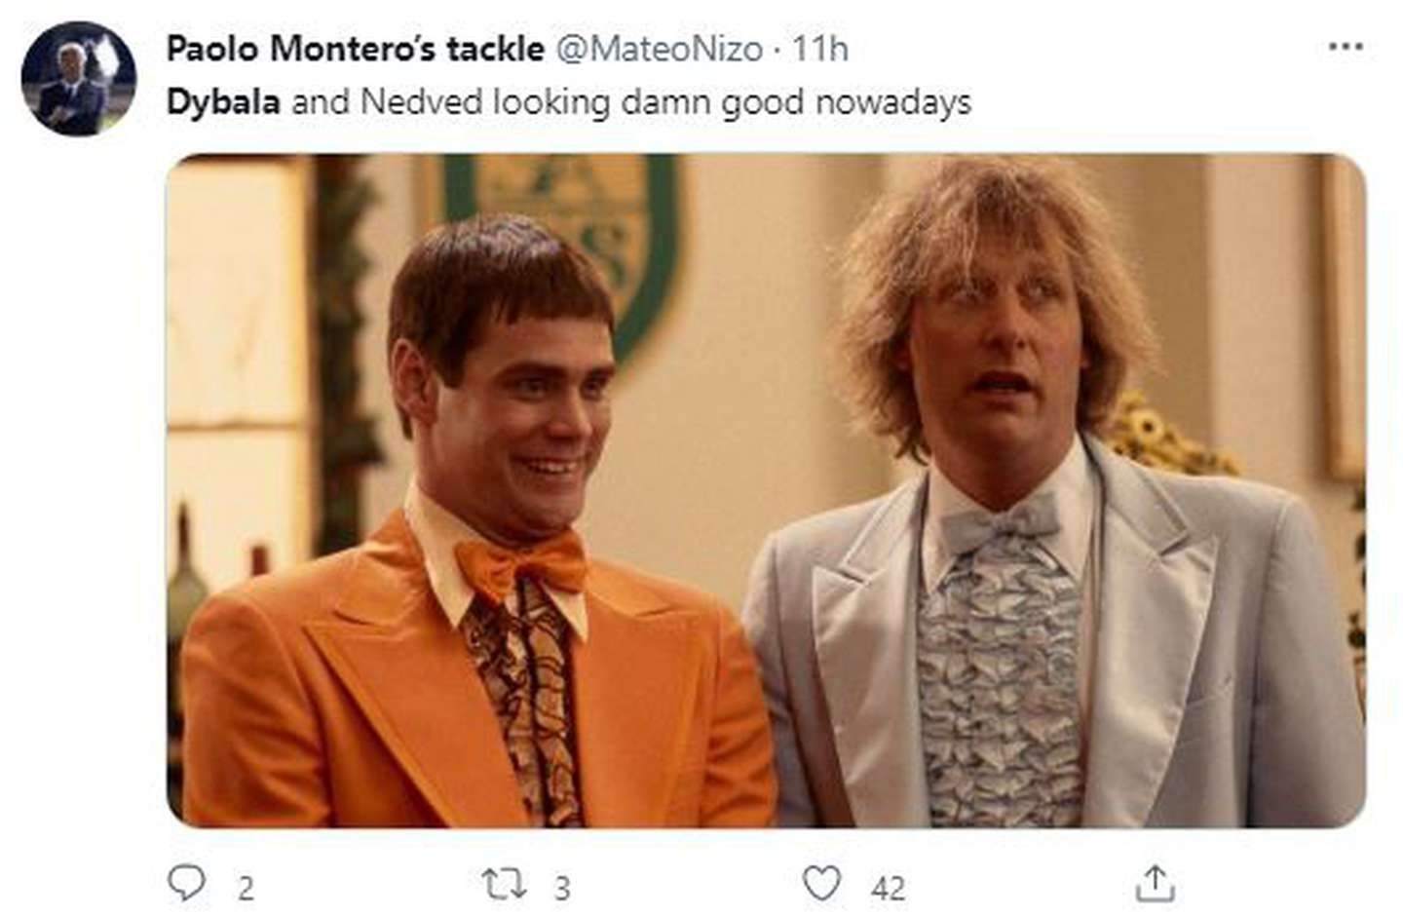This screenshot has height=916, width=1403.
Task: Reply to the tweet via speech bubble icon
Action: [x=184, y=883]
